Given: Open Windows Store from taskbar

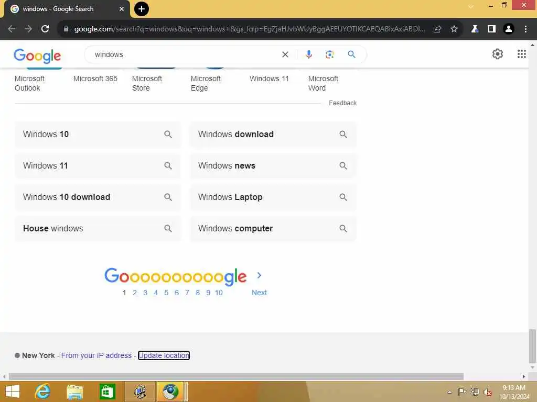Looking at the screenshot, I should click(107, 392).
